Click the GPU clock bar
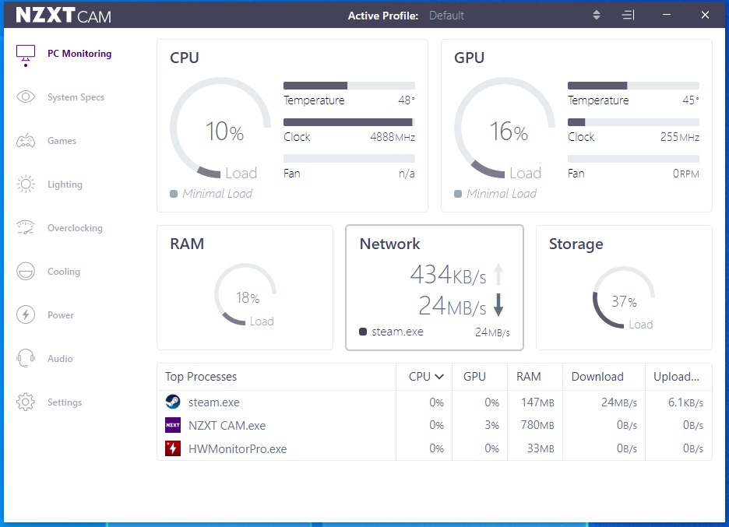This screenshot has width=729, height=527. click(633, 122)
